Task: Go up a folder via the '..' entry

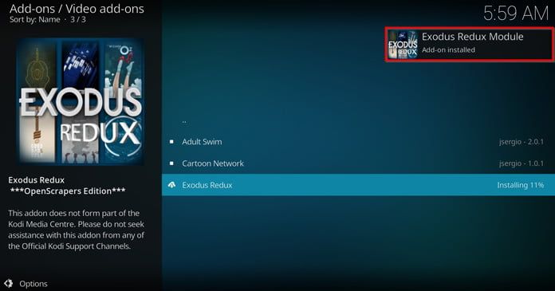Action: 184,121
